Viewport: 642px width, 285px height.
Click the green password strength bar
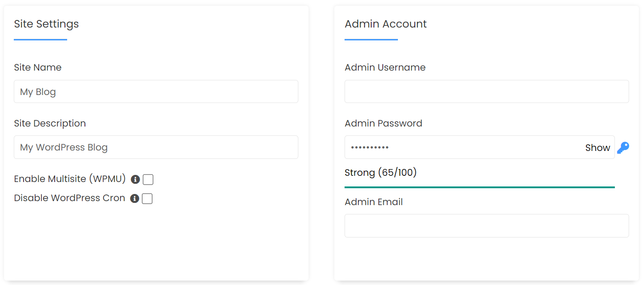(x=479, y=187)
